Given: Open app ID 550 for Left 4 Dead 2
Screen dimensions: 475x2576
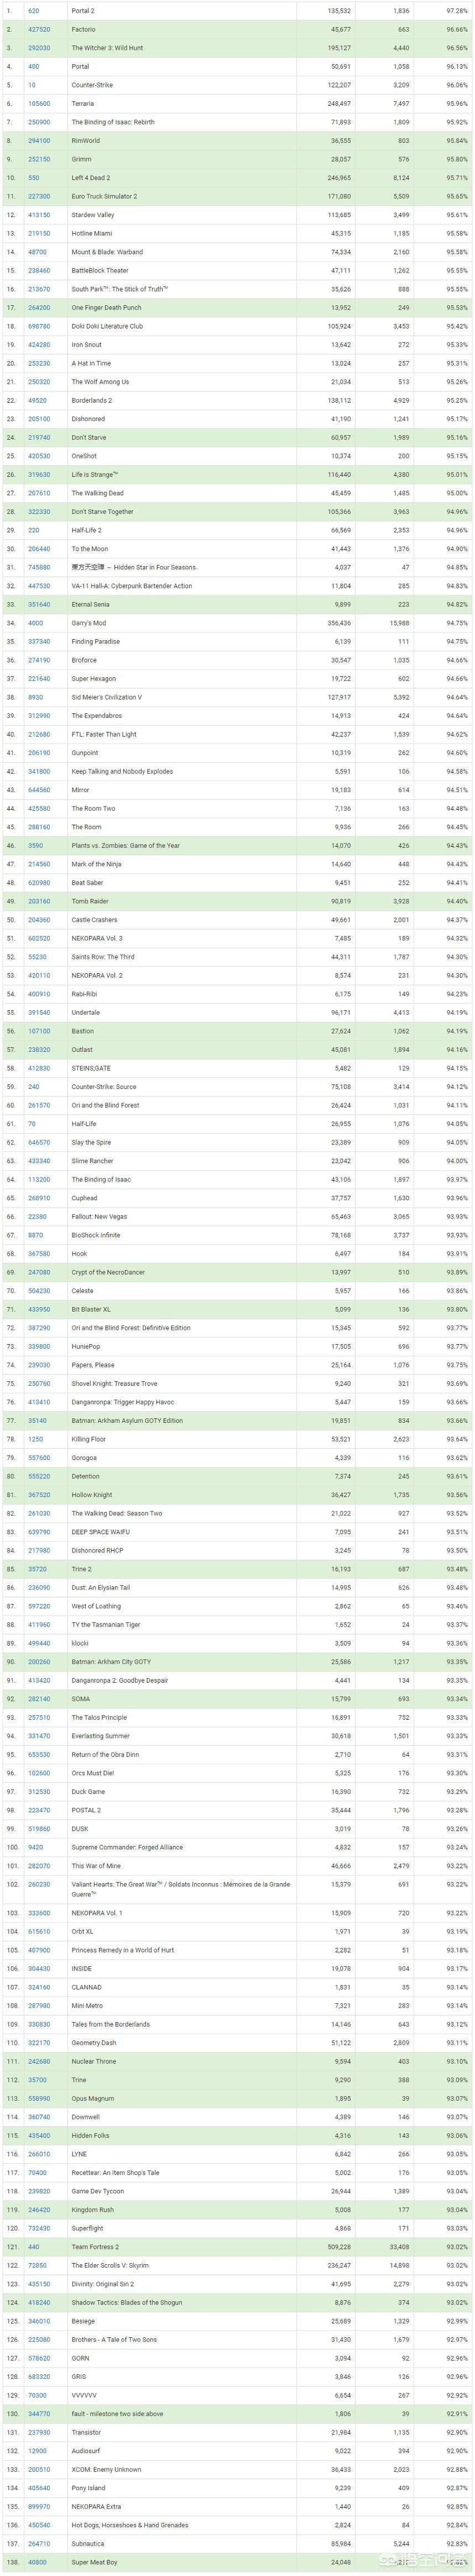Looking at the screenshot, I should coord(33,178).
